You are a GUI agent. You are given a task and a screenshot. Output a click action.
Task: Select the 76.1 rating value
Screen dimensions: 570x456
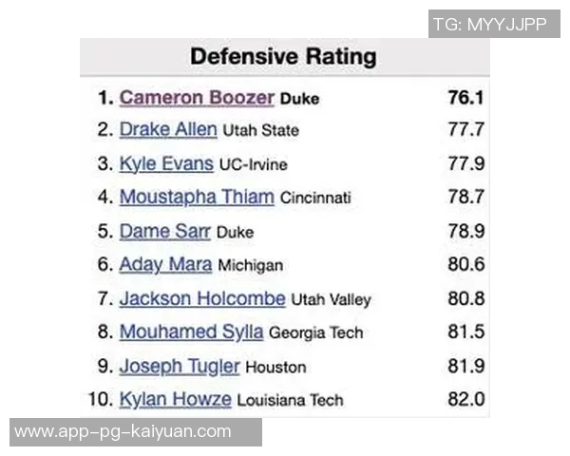pyautogui.click(x=465, y=98)
